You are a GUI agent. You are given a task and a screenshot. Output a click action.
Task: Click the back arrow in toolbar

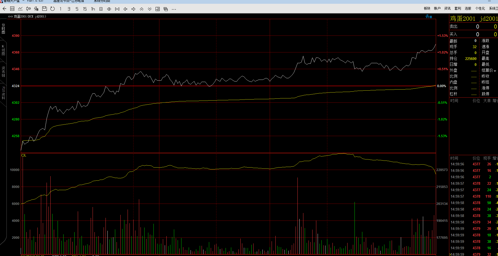(x=4, y=9)
